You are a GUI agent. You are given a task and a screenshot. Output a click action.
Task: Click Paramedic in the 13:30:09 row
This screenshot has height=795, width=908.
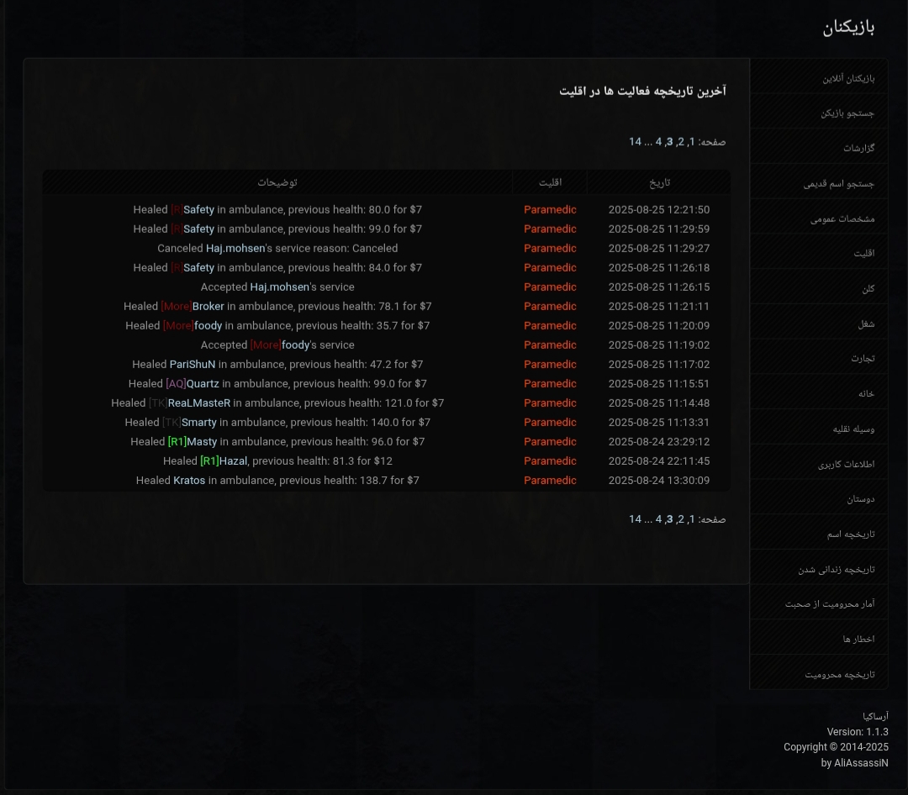coord(550,481)
